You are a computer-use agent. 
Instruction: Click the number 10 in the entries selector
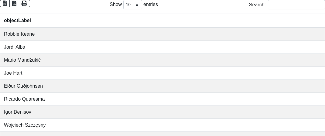point(128,5)
